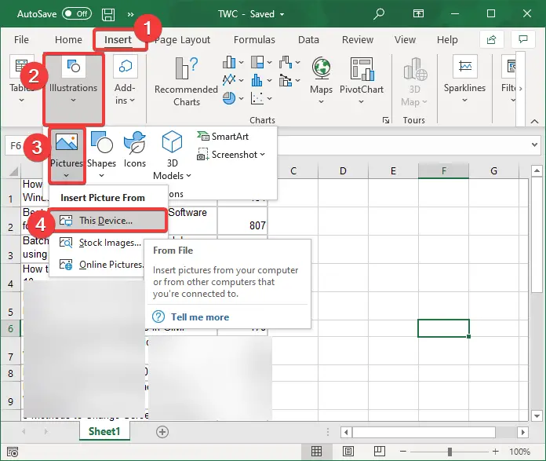
Task: Open the Review tab
Action: (x=358, y=40)
